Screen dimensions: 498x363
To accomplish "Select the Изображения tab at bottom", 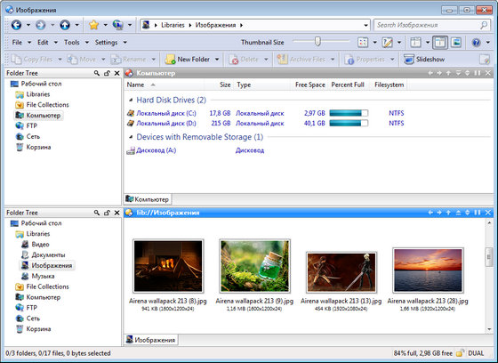I will [x=150, y=340].
